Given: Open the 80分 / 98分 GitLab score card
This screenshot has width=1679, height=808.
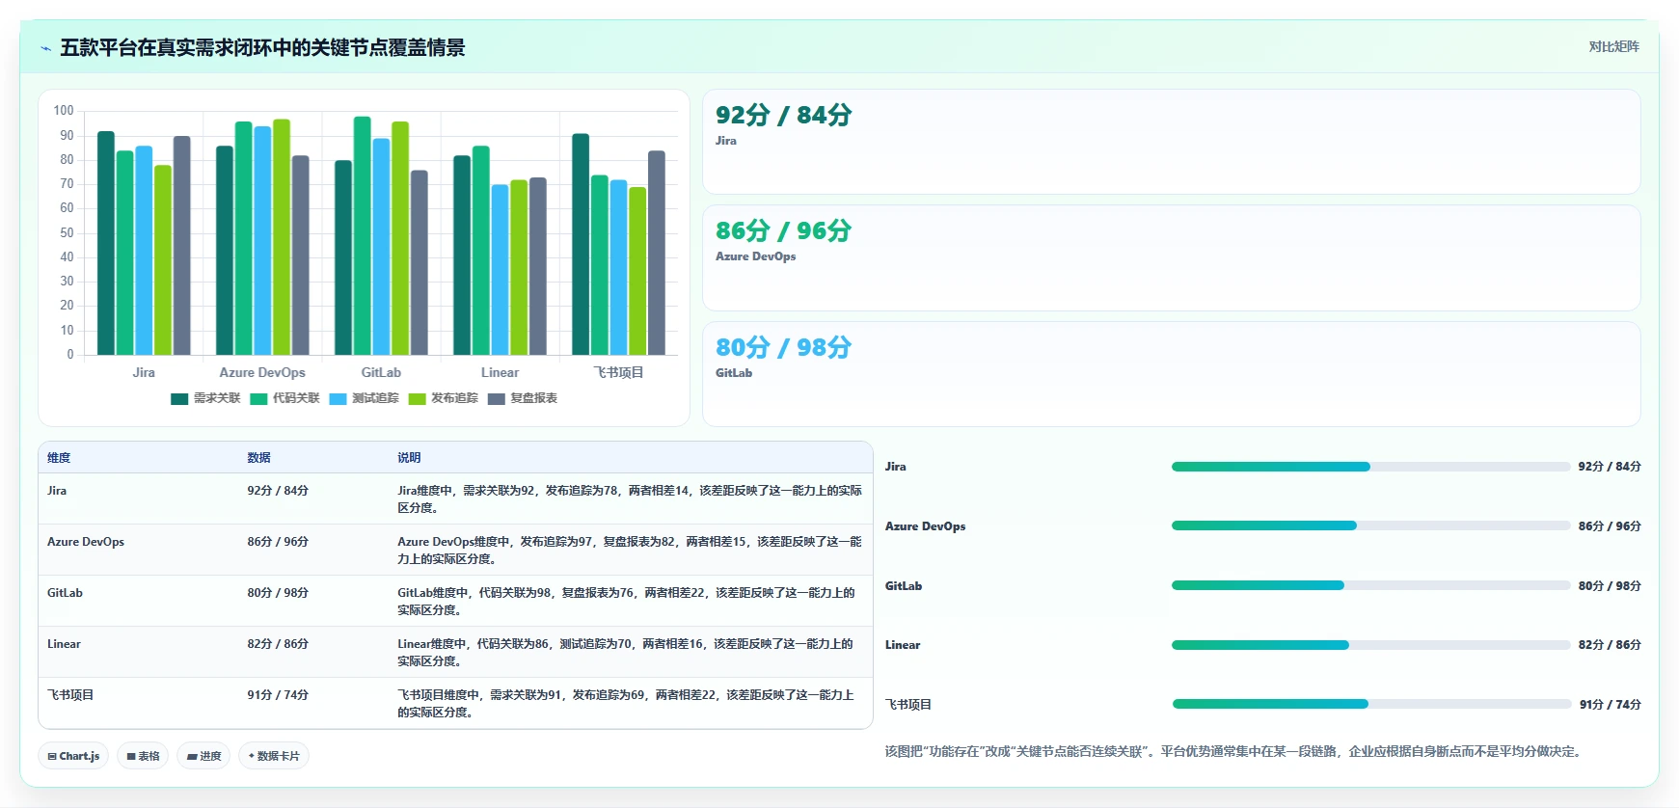Looking at the screenshot, I should 1171,374.
